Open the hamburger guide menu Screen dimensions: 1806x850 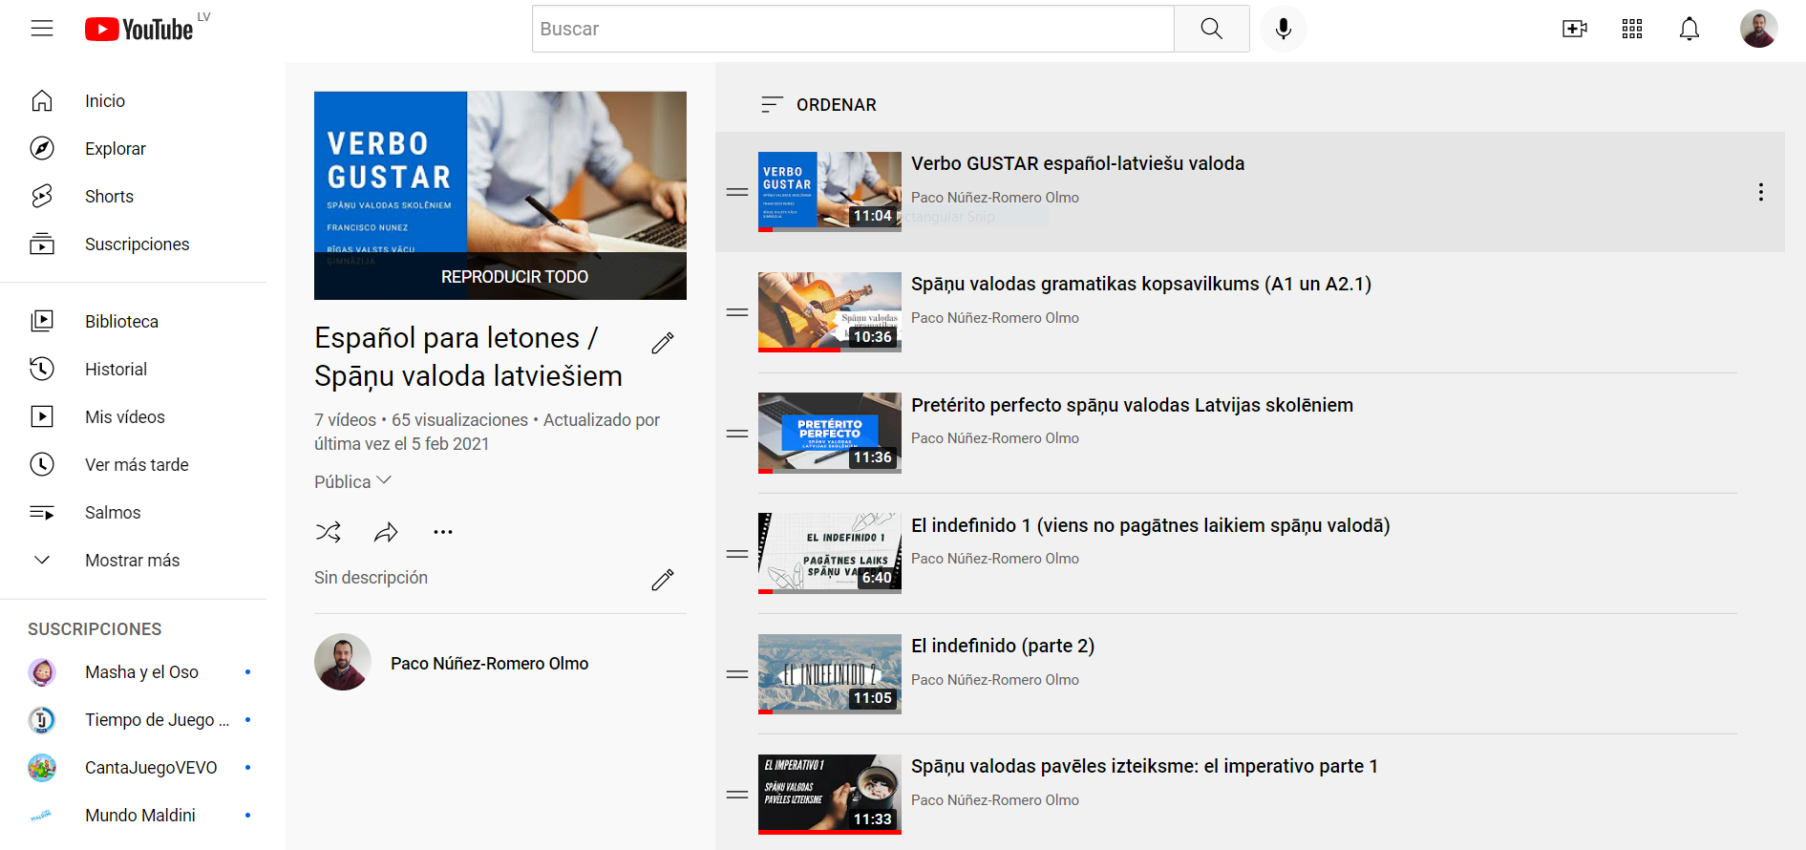tap(42, 29)
